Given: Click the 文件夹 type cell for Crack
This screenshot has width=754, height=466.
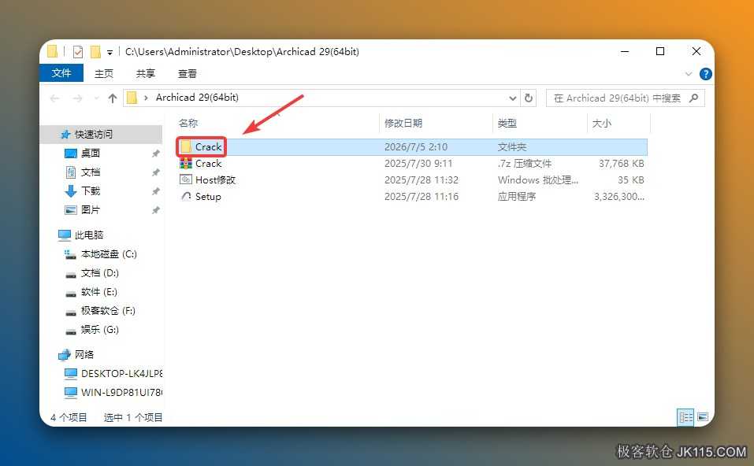Looking at the screenshot, I should point(511,146).
